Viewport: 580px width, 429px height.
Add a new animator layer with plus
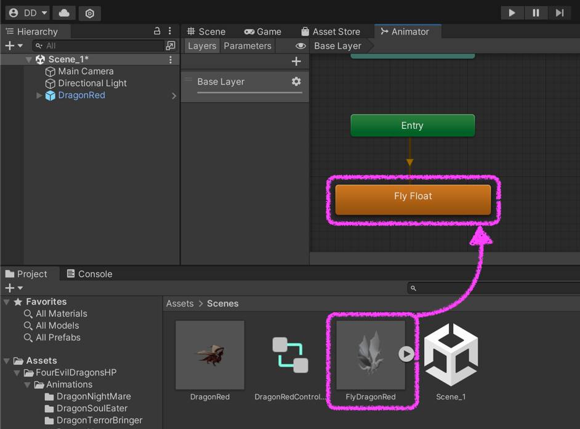click(x=296, y=61)
